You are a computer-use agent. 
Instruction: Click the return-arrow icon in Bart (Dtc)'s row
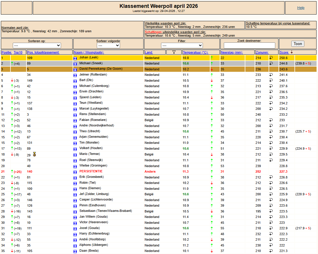[271, 81]
